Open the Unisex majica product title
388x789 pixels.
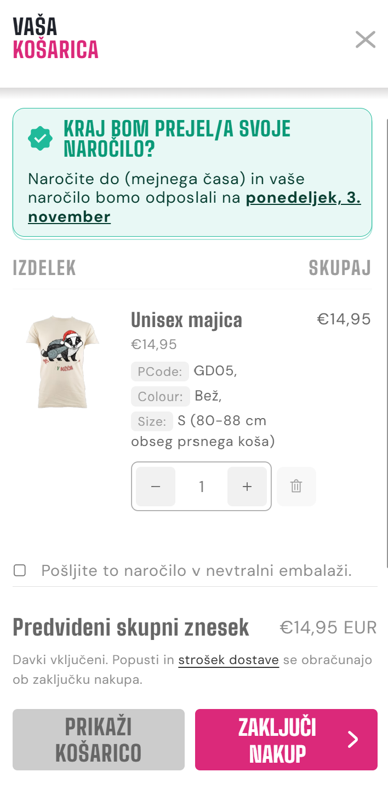(x=186, y=320)
